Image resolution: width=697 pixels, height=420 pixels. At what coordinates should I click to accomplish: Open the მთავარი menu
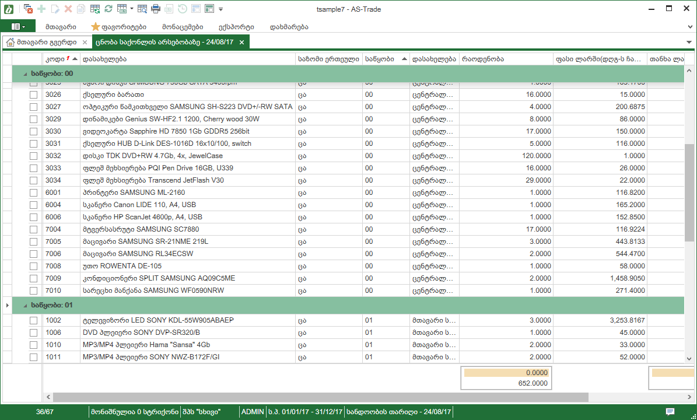pyautogui.click(x=61, y=27)
